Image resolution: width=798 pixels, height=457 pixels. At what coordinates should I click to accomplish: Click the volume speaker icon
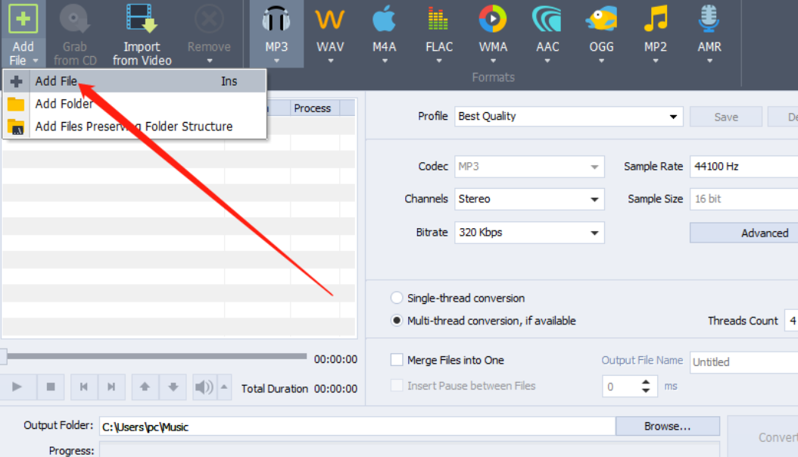click(x=204, y=387)
